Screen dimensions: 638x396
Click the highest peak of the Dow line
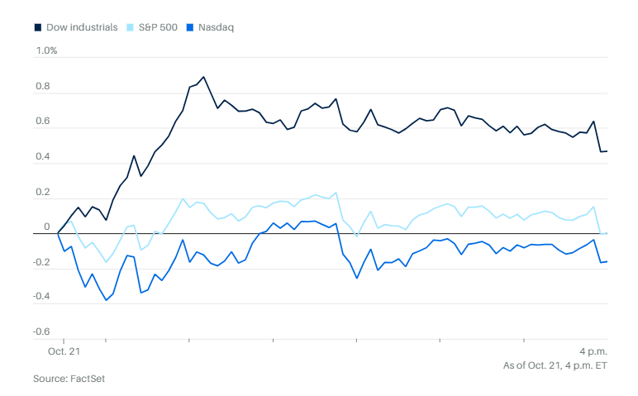click(x=203, y=77)
